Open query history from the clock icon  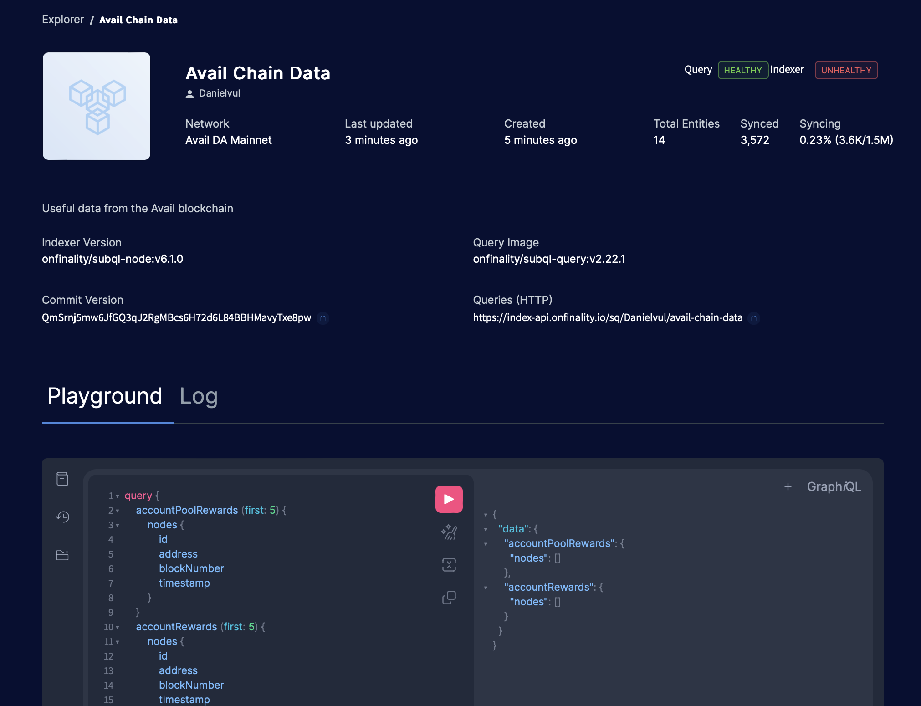[x=62, y=517]
